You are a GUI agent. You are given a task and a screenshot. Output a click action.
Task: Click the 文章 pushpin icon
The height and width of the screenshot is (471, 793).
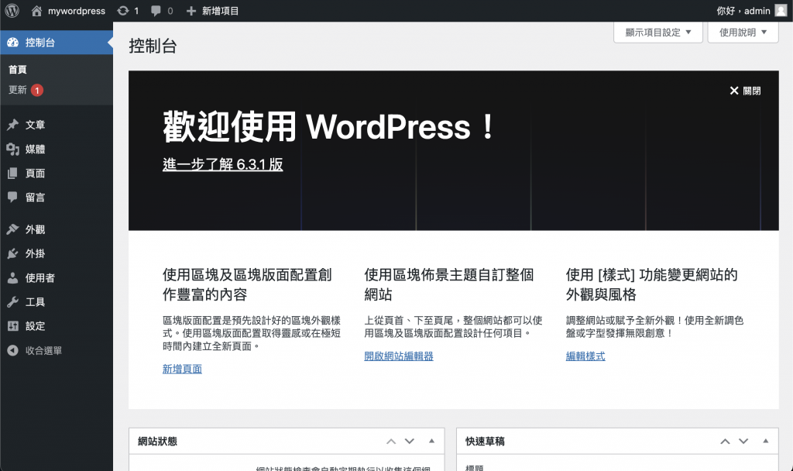pos(12,125)
